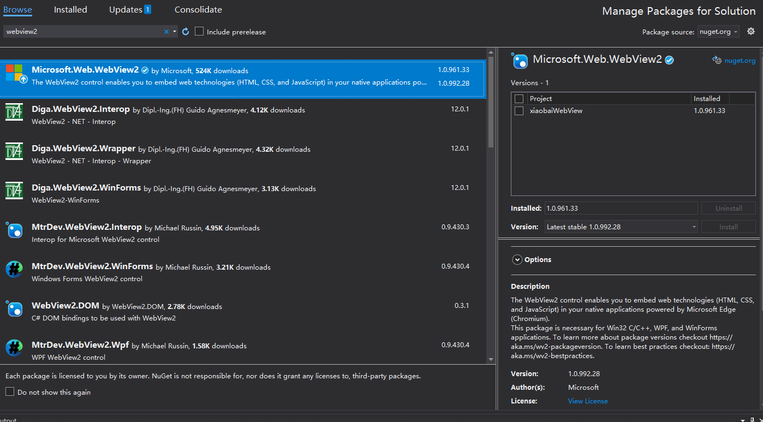This screenshot has width=763, height=422.
Task: Select the WebView2.DOM package title
Action: [x=65, y=306]
